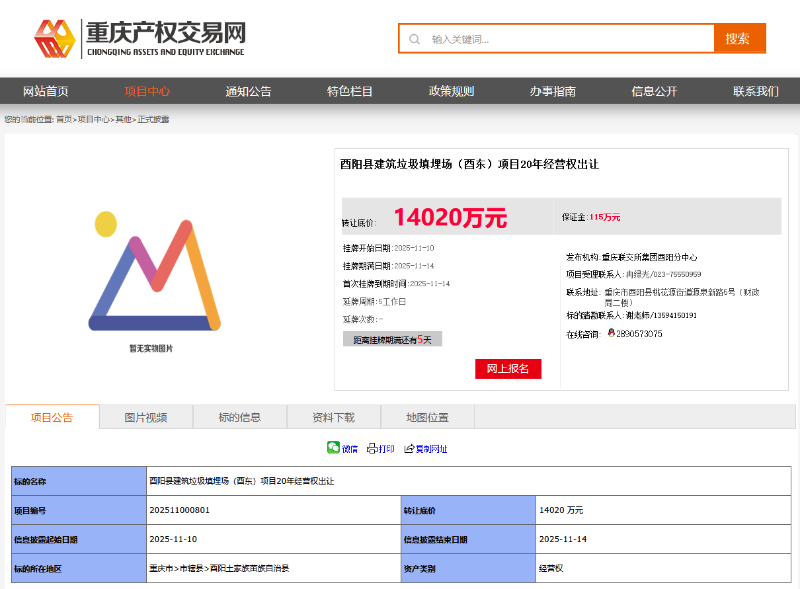Click the copy URL share icon
Image resolution: width=800 pixels, height=589 pixels.
(409, 448)
